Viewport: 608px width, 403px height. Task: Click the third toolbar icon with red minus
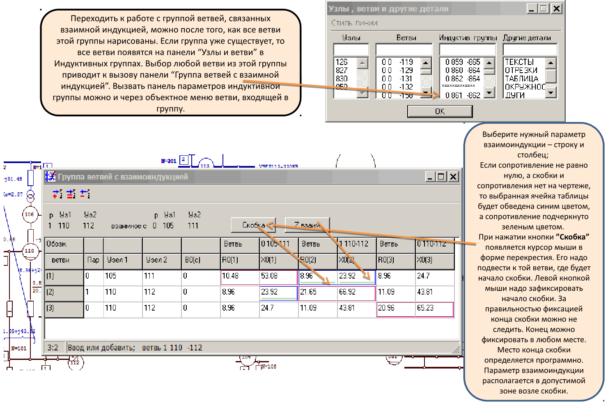tap(85, 194)
